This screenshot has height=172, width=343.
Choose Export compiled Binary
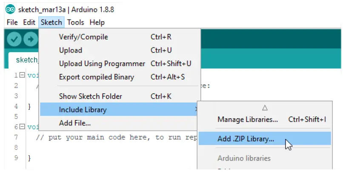[97, 77]
